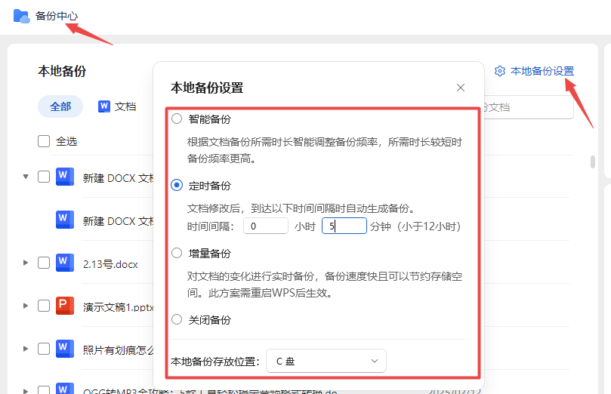Choose the 增量备份 radio option
This screenshot has width=611, height=394.
click(177, 253)
